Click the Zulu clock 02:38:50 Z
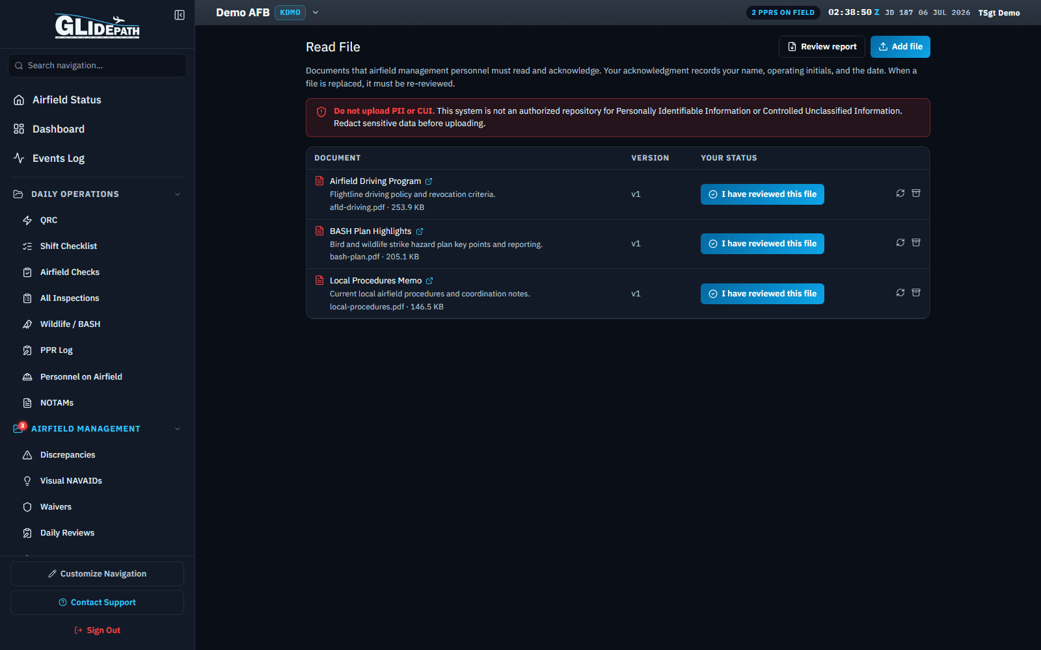The image size is (1041, 650). 854,12
